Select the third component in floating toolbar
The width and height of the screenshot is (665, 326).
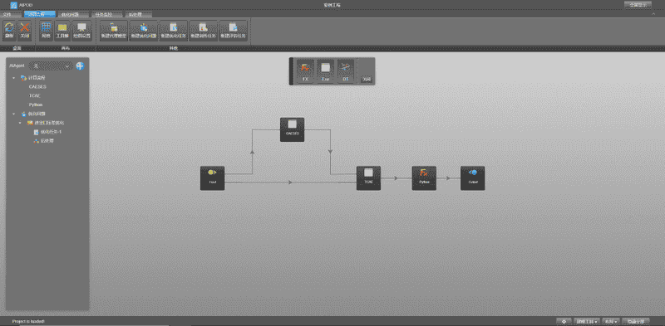click(346, 71)
